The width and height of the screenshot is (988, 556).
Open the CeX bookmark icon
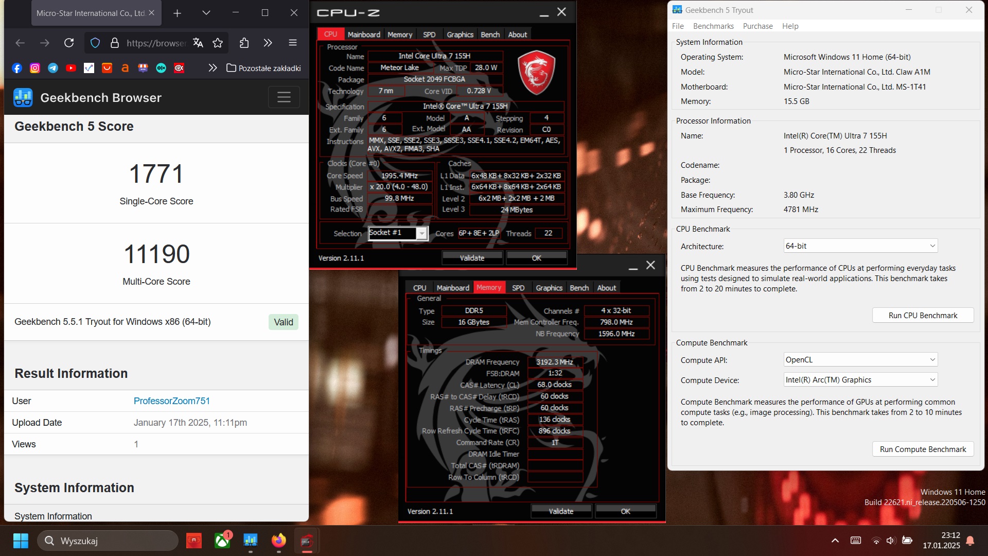tap(179, 68)
